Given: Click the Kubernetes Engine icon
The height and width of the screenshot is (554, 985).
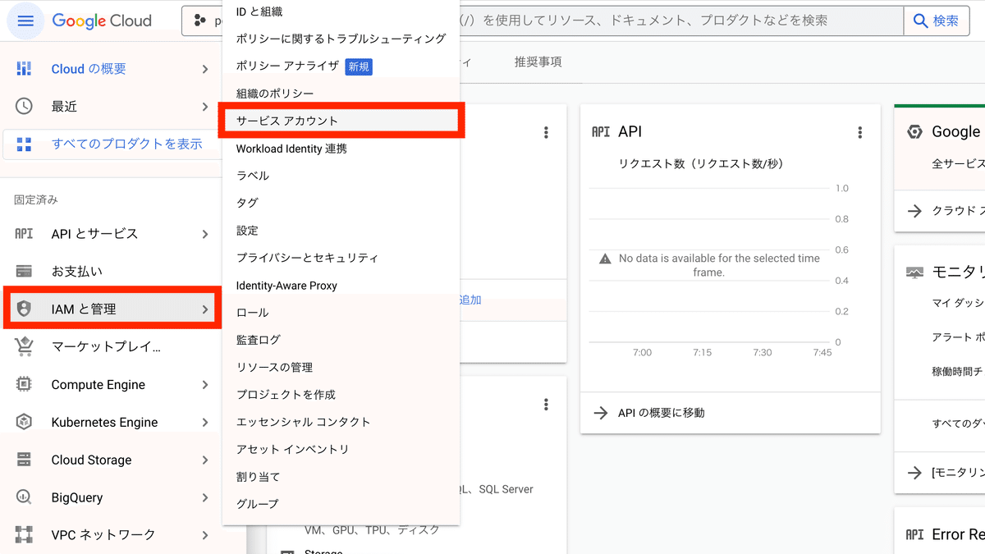Looking at the screenshot, I should click(x=24, y=422).
